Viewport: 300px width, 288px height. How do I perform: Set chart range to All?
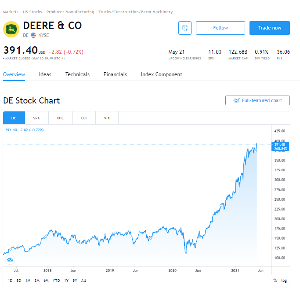(83, 281)
